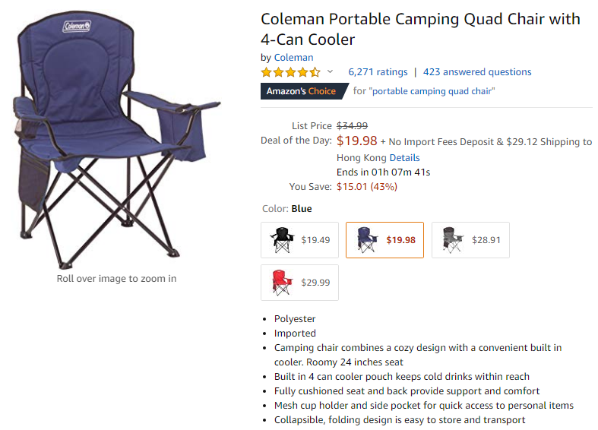
Task: Open shipping Details link
Action: (404, 158)
